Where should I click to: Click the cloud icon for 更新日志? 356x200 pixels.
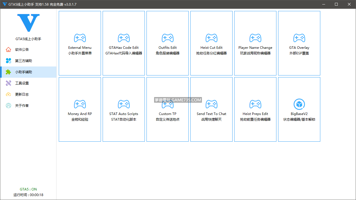coord(8,95)
